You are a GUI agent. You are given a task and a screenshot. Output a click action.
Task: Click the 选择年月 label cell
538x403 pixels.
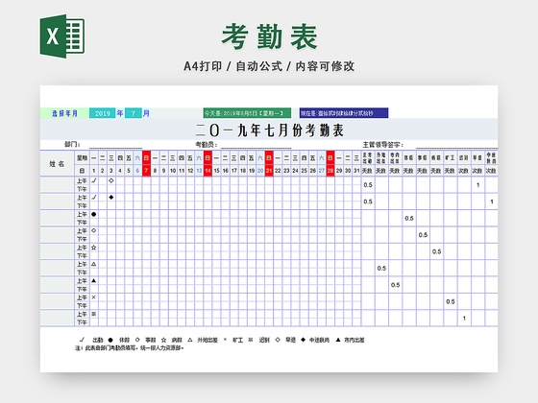point(64,113)
